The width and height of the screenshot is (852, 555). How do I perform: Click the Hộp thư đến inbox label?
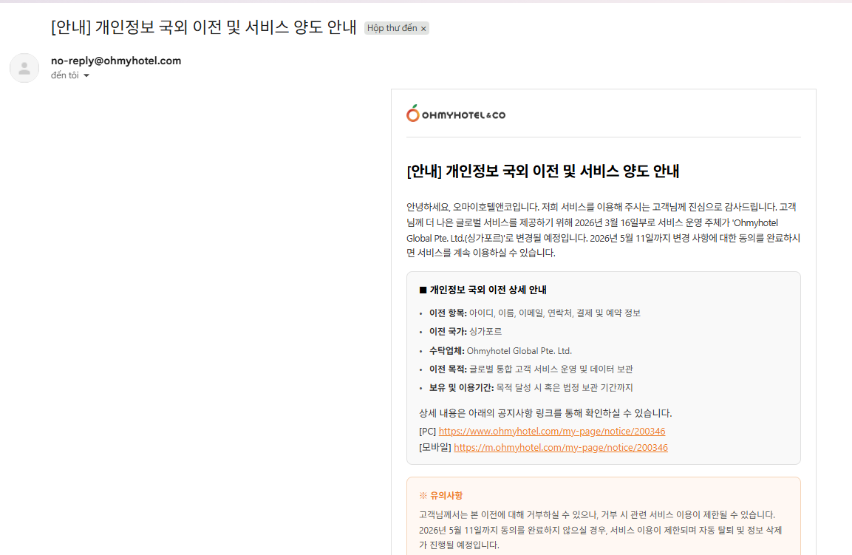(x=392, y=28)
